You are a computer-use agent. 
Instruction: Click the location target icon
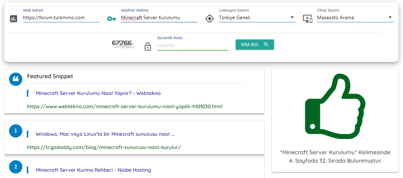pyautogui.click(x=210, y=19)
